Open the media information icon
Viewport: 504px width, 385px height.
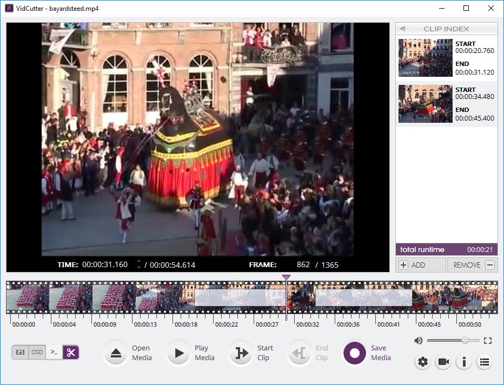click(464, 362)
